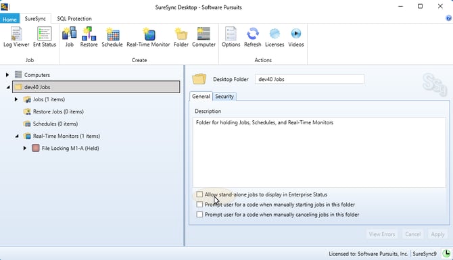Check prompt for code when manually starting jobs
Image resolution: width=453 pixels, height=260 pixels.
199,205
